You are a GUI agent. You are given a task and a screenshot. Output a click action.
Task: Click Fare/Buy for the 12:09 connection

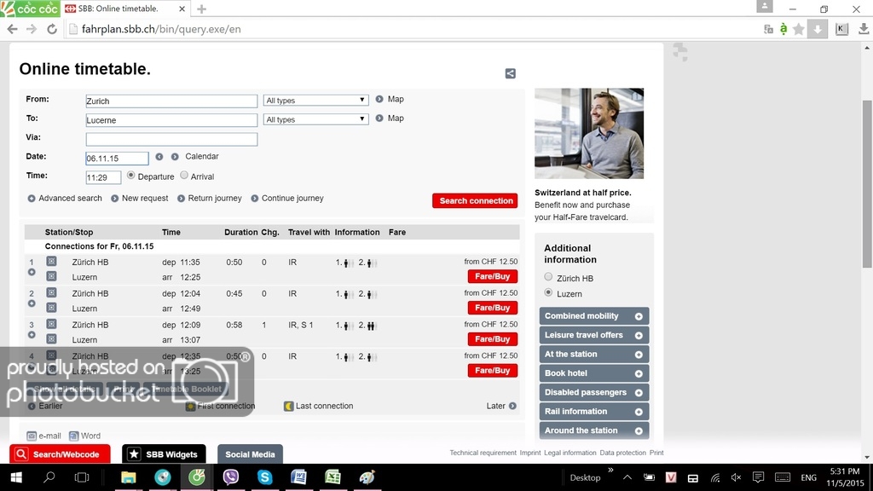pyautogui.click(x=492, y=338)
